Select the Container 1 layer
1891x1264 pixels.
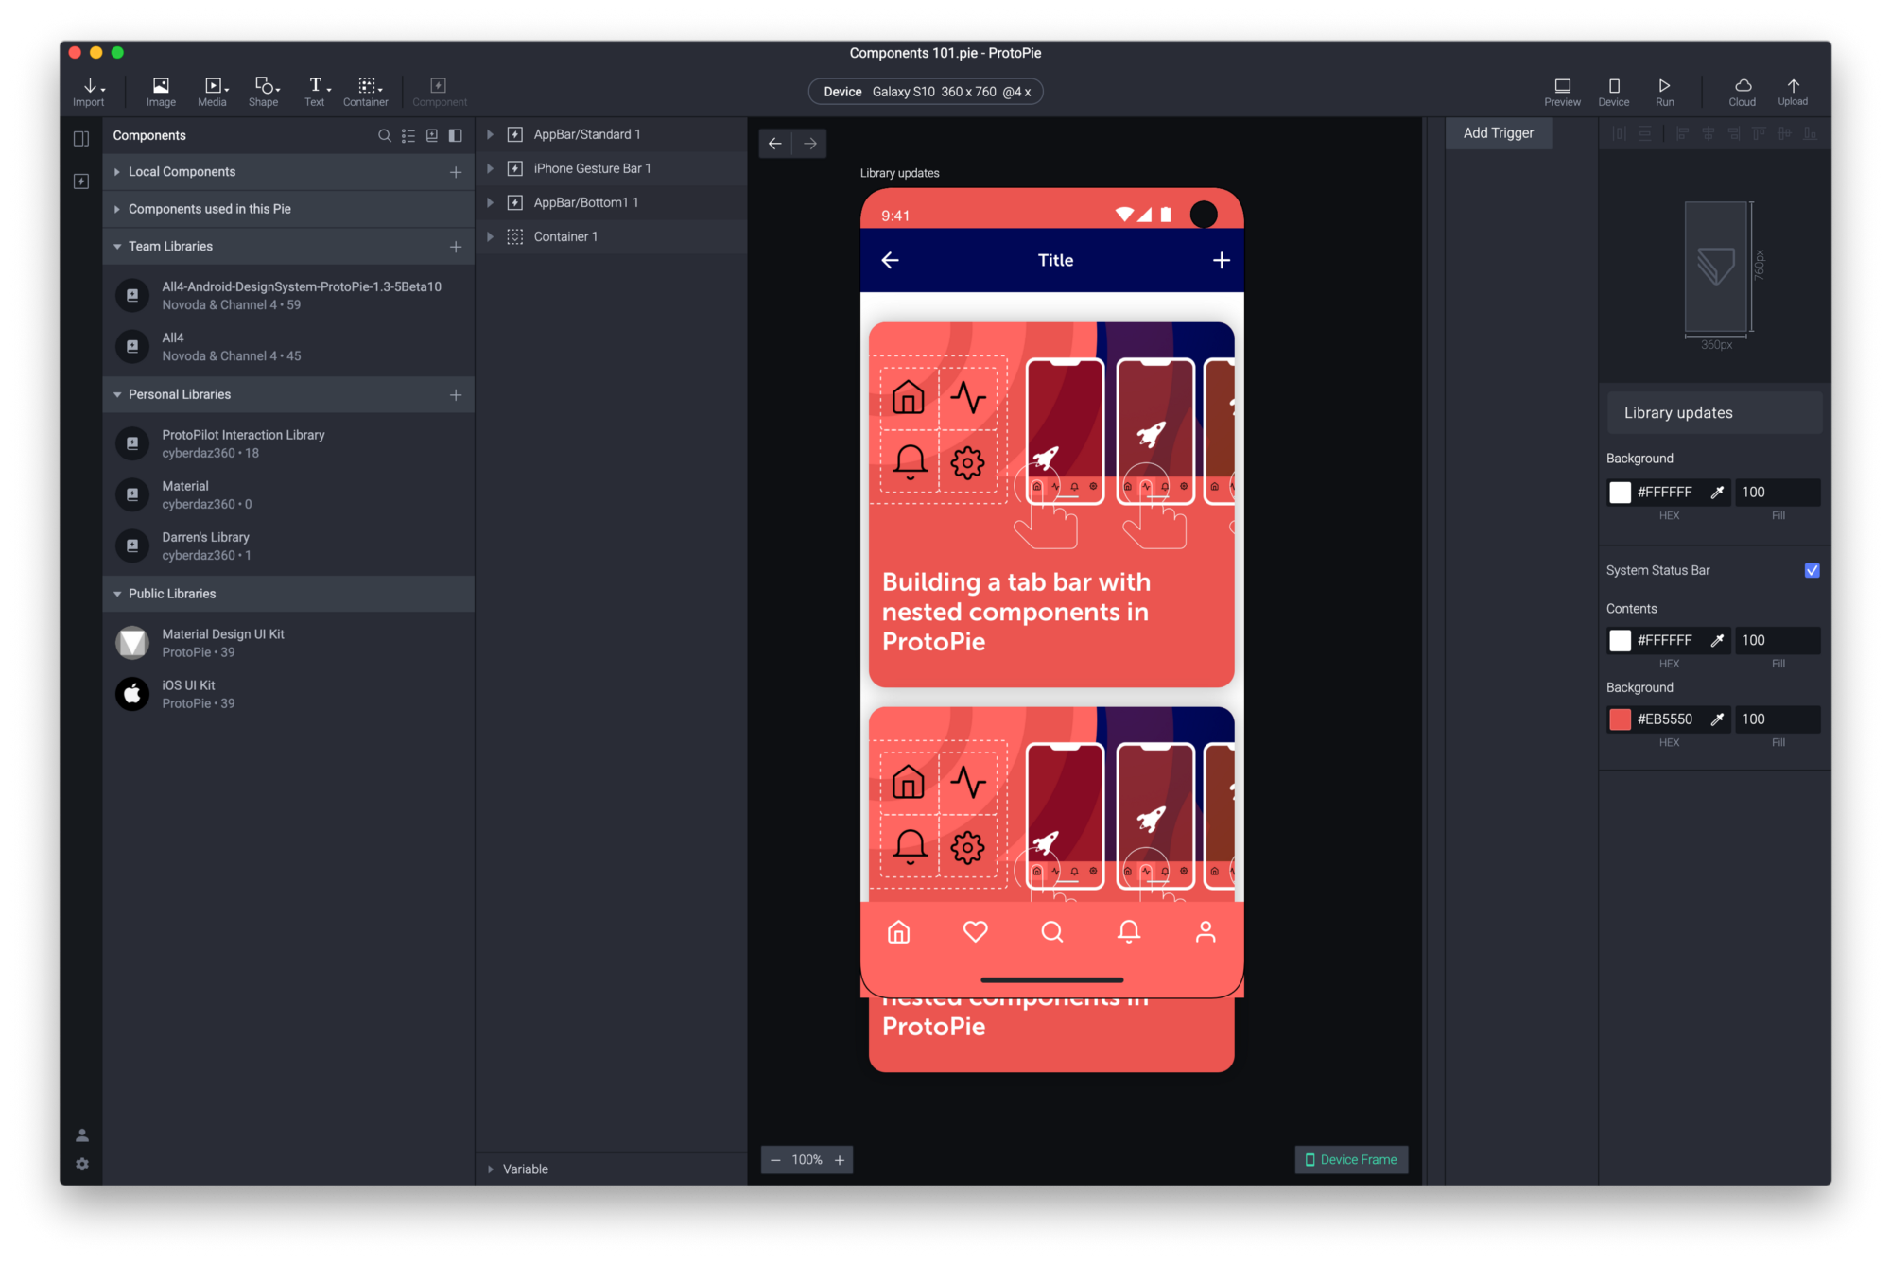[x=565, y=236]
